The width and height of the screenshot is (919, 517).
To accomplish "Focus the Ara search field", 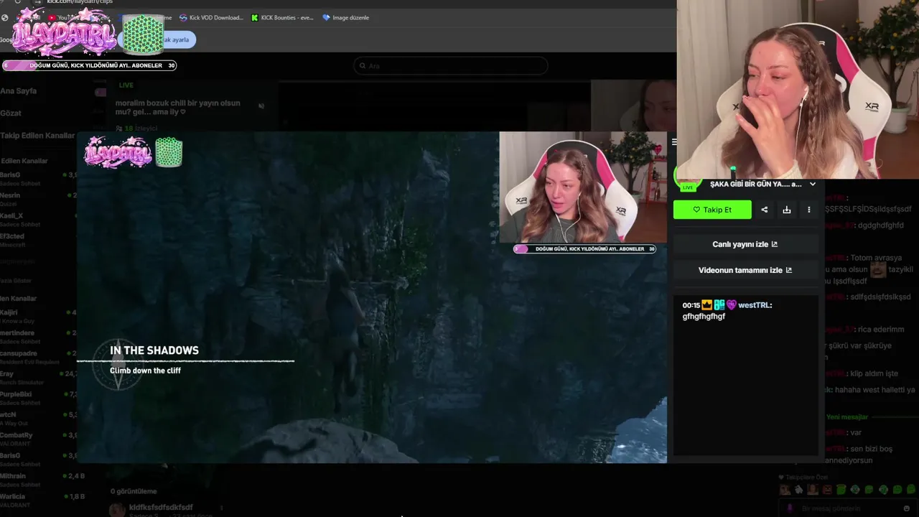I will click(450, 66).
